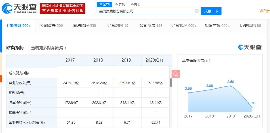Select the 查老板 search tab
Viewport: 270px width, 133px height.
[x=120, y=5]
